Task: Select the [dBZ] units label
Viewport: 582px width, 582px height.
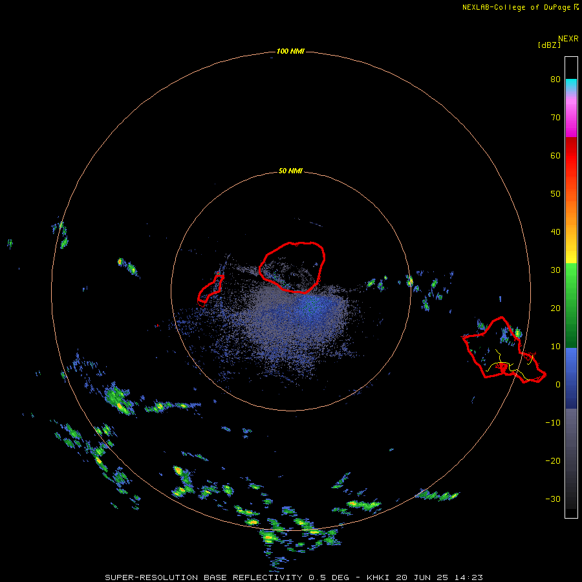Action: click(x=549, y=45)
